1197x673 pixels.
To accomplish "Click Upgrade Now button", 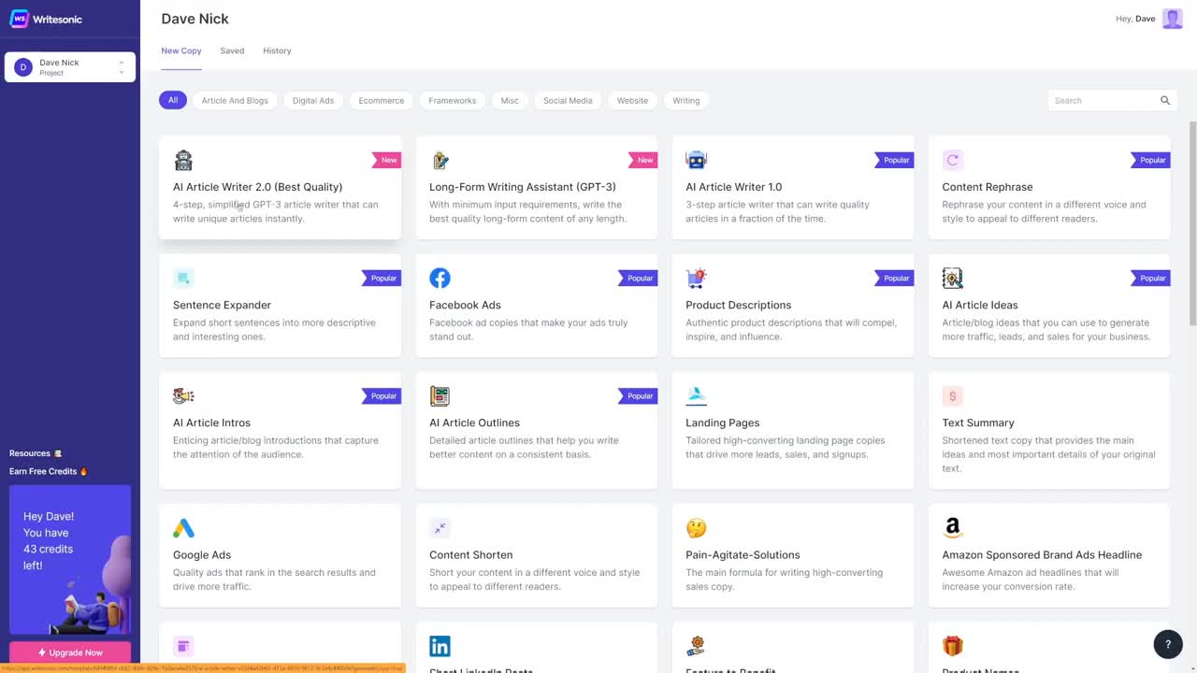I will click(70, 652).
